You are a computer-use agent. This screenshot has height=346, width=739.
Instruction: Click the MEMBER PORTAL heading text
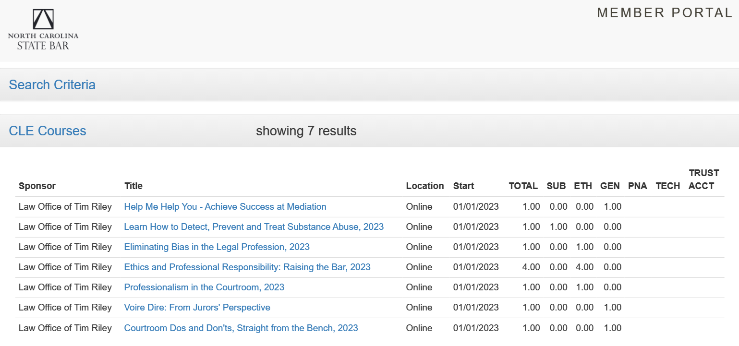(665, 13)
